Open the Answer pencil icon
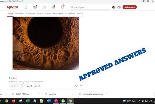Screen dimensions: 155x104 [44, 7]
